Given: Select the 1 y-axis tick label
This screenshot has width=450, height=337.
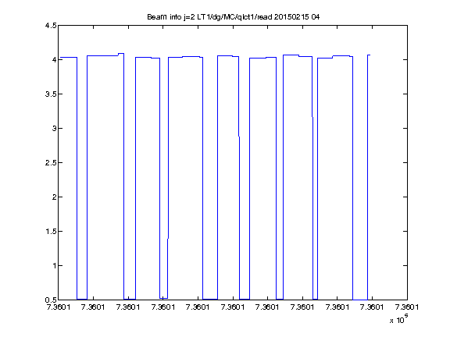Looking at the screenshot, I should (54, 266).
